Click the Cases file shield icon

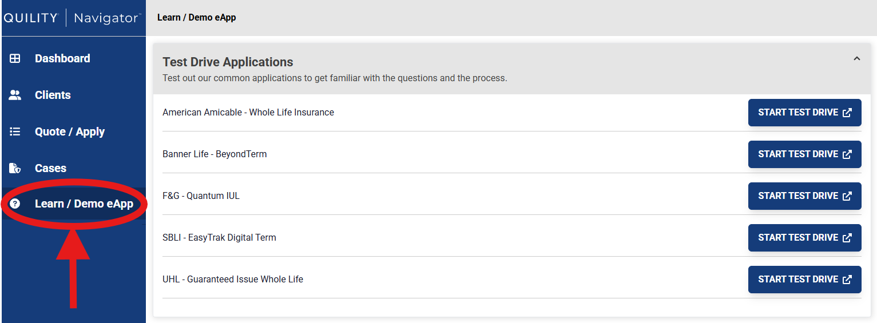(x=15, y=168)
